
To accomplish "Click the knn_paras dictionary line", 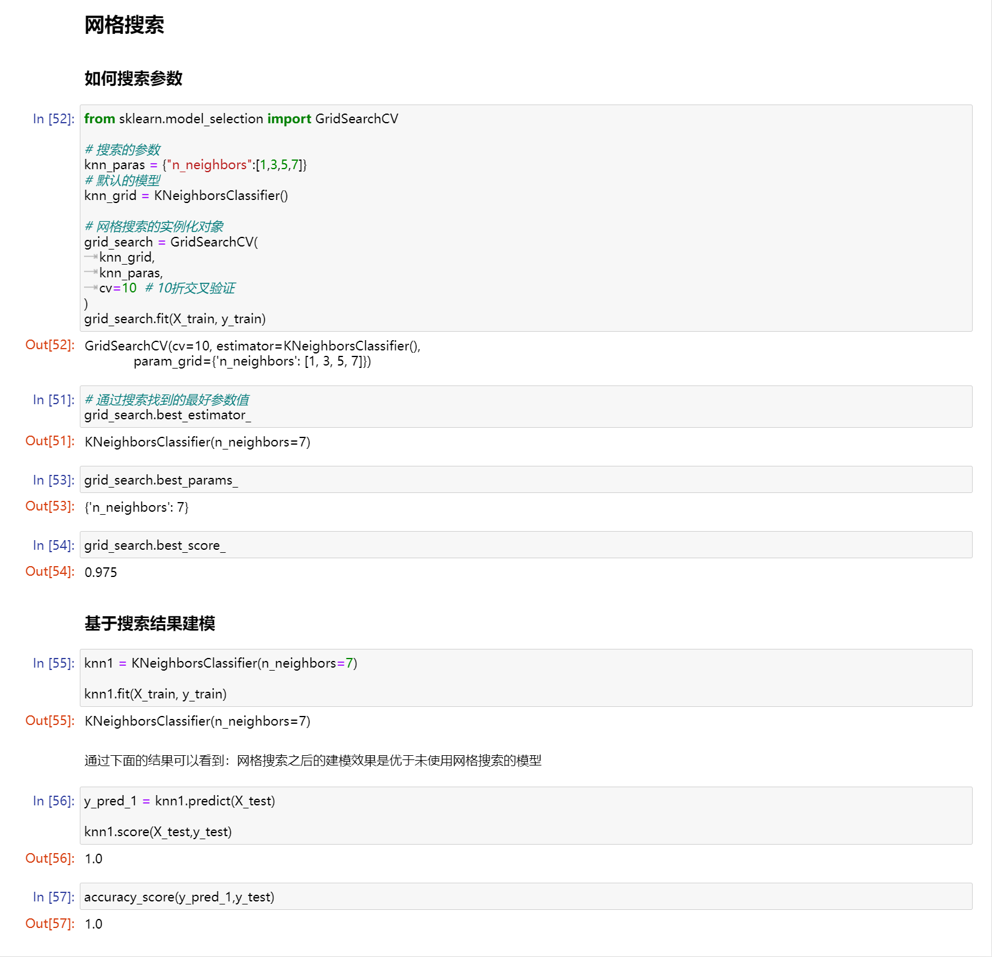I will pyautogui.click(x=196, y=164).
